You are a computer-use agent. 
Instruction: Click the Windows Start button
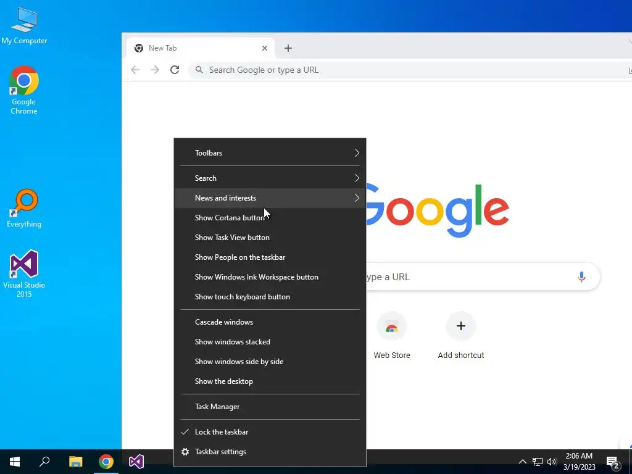[15, 462]
